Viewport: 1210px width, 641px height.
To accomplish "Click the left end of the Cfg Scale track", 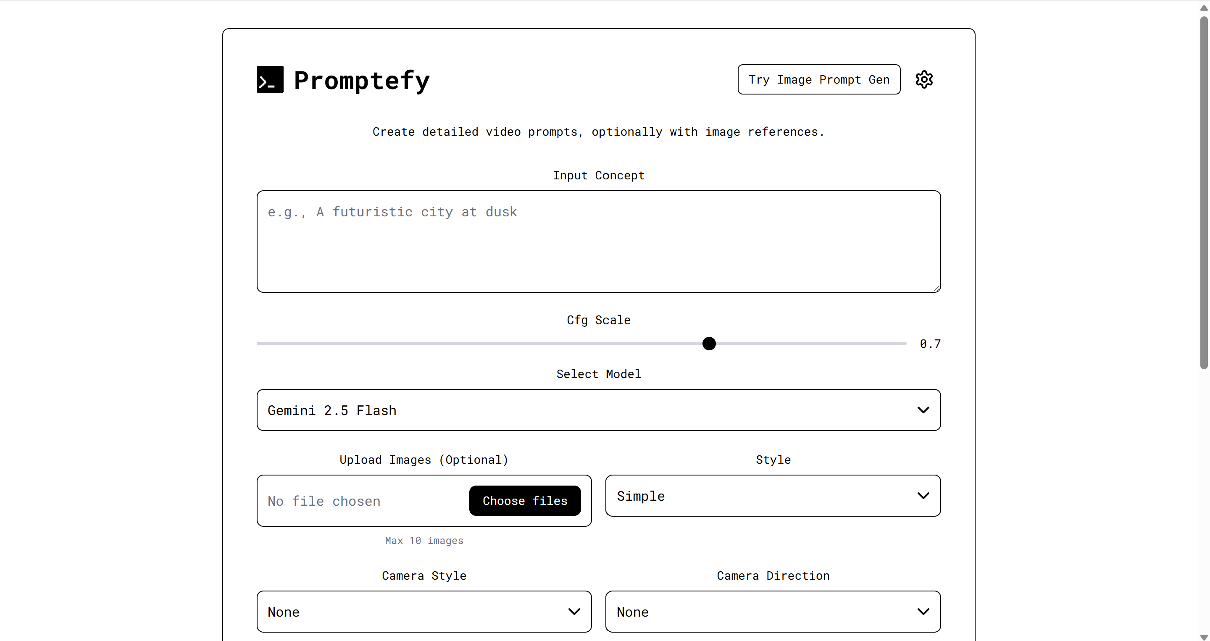I will pyautogui.click(x=259, y=343).
